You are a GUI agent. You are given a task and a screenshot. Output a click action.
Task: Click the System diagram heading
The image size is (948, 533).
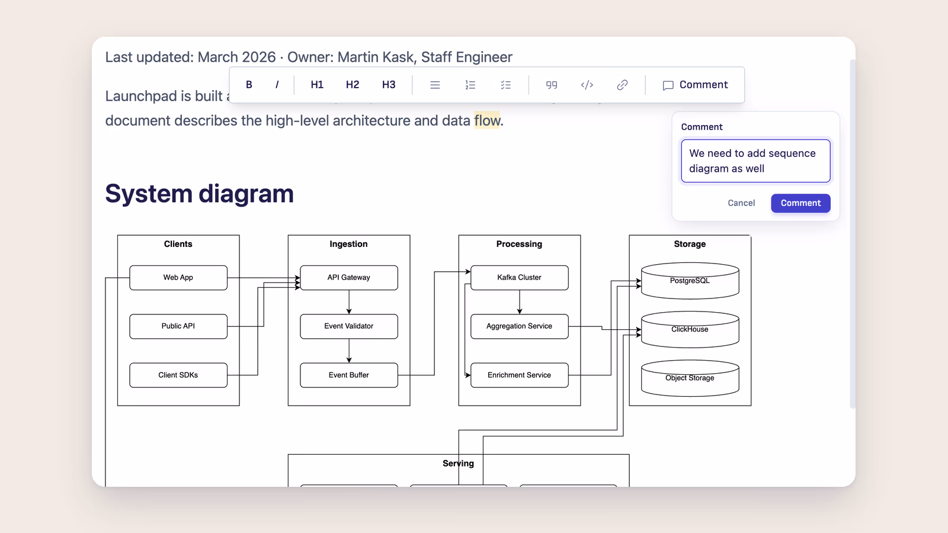pos(200,194)
